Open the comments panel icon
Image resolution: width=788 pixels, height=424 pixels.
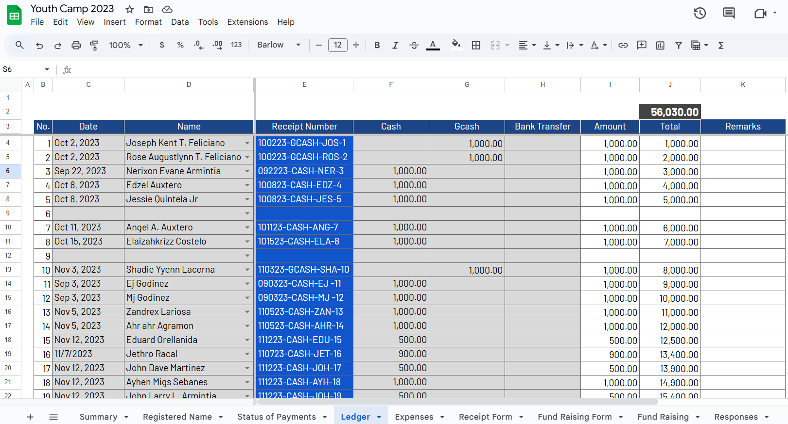pos(729,13)
